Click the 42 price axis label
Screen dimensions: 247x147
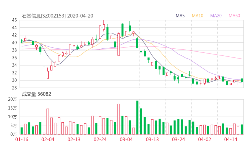(14, 35)
